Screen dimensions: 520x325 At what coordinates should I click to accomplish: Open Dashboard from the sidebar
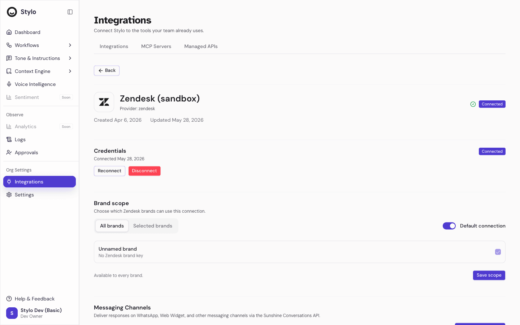point(39,32)
